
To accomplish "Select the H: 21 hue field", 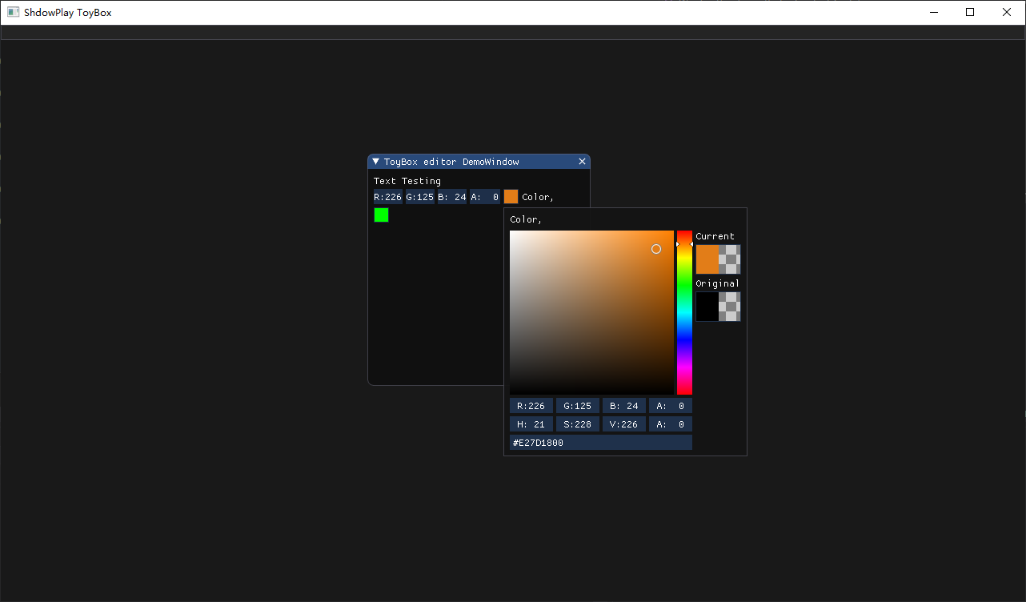I will coord(531,424).
